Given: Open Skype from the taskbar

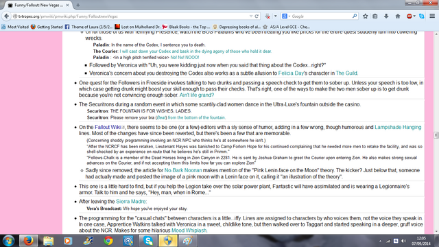Looking at the screenshot, I should [148, 241].
